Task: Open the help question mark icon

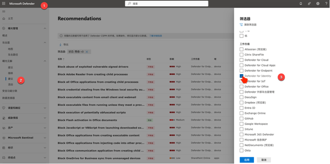Action: pos(326,4)
